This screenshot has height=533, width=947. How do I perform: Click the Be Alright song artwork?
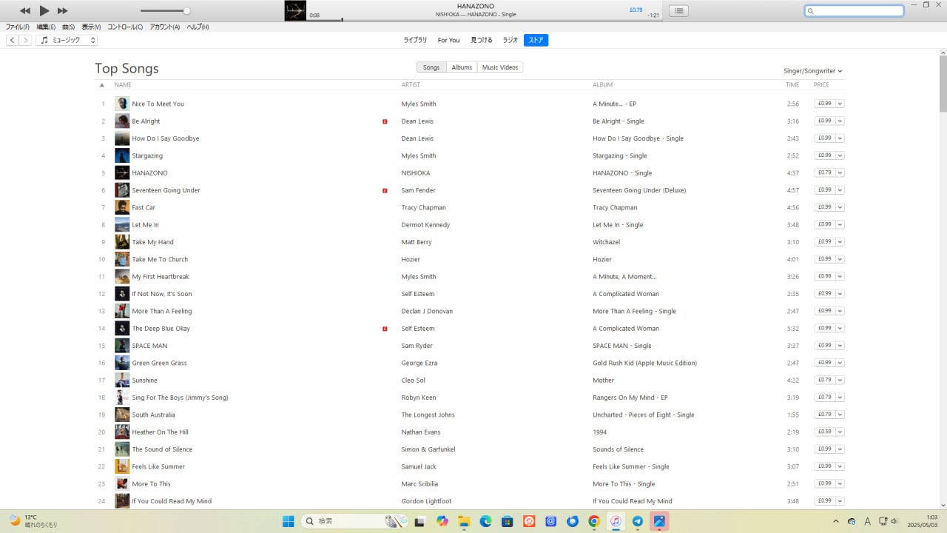pyautogui.click(x=122, y=121)
